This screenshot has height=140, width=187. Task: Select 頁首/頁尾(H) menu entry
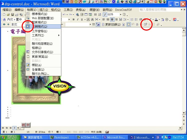click(43, 57)
